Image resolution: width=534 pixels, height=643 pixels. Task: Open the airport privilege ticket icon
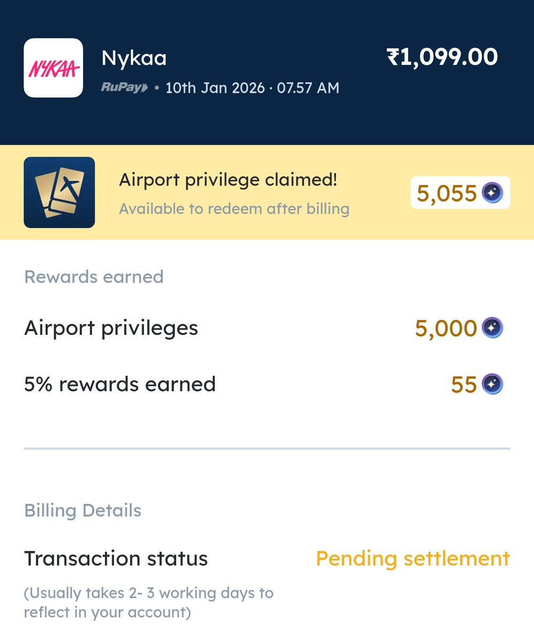(59, 192)
